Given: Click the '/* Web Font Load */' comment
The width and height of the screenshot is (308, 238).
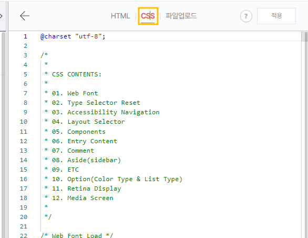Looking at the screenshot, I should (77, 235).
